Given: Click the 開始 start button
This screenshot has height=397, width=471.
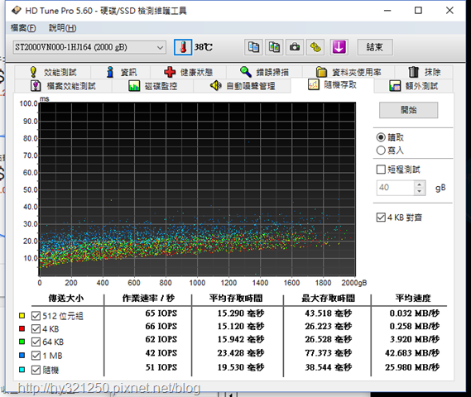Looking at the screenshot, I should tap(409, 110).
